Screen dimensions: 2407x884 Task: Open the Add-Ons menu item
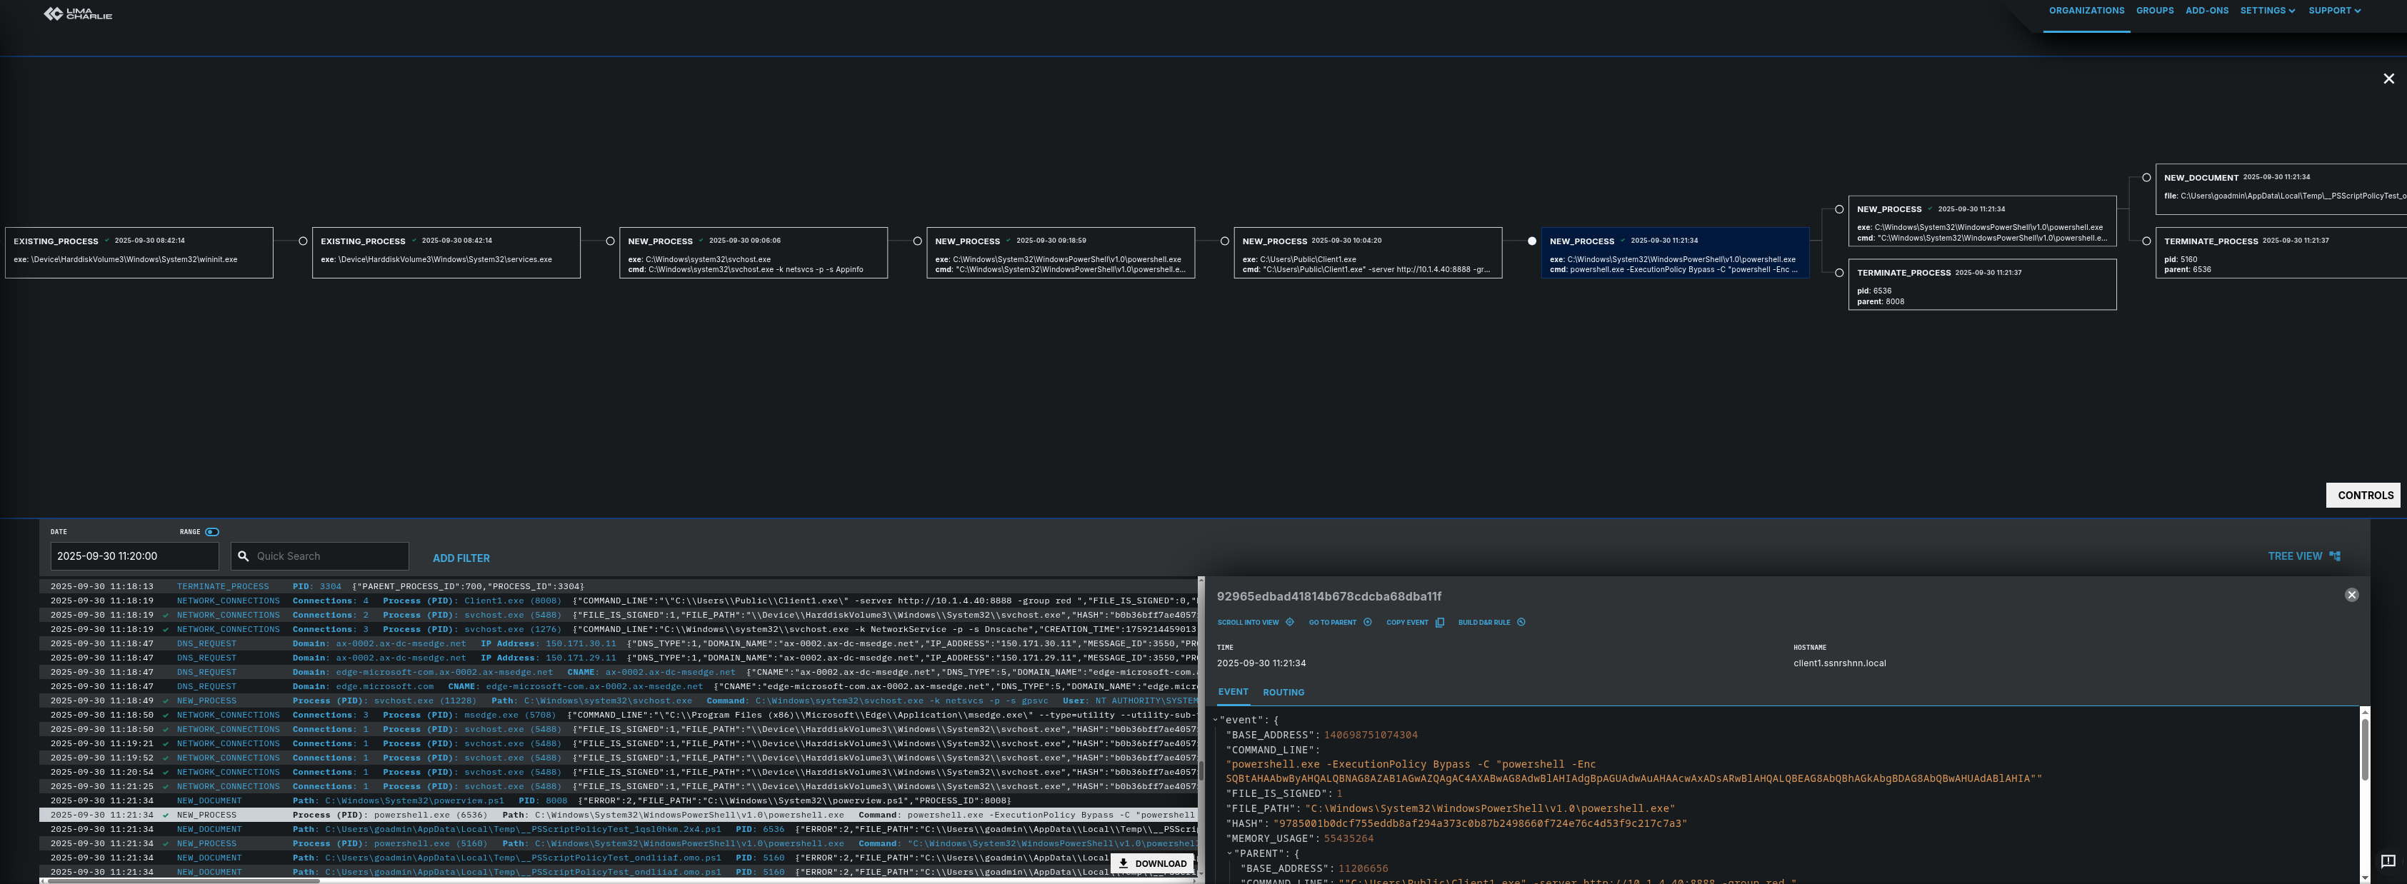pyautogui.click(x=2206, y=11)
